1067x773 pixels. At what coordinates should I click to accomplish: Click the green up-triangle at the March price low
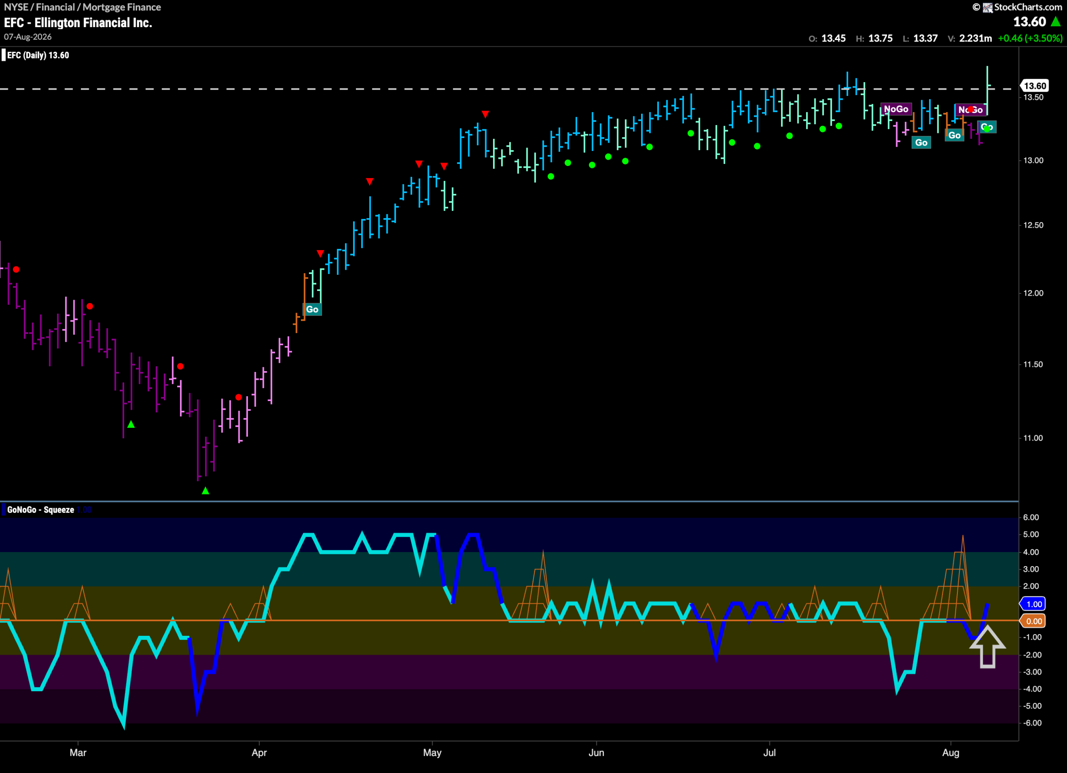(x=205, y=491)
